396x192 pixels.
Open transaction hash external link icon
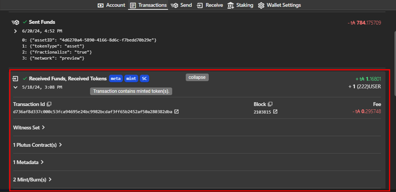[176, 112]
